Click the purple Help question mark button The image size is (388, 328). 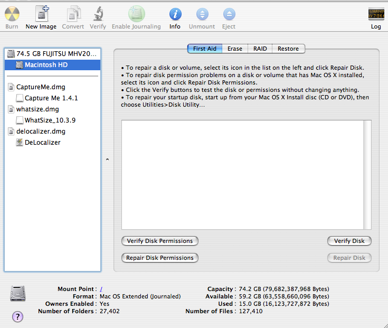pyautogui.click(x=17, y=316)
